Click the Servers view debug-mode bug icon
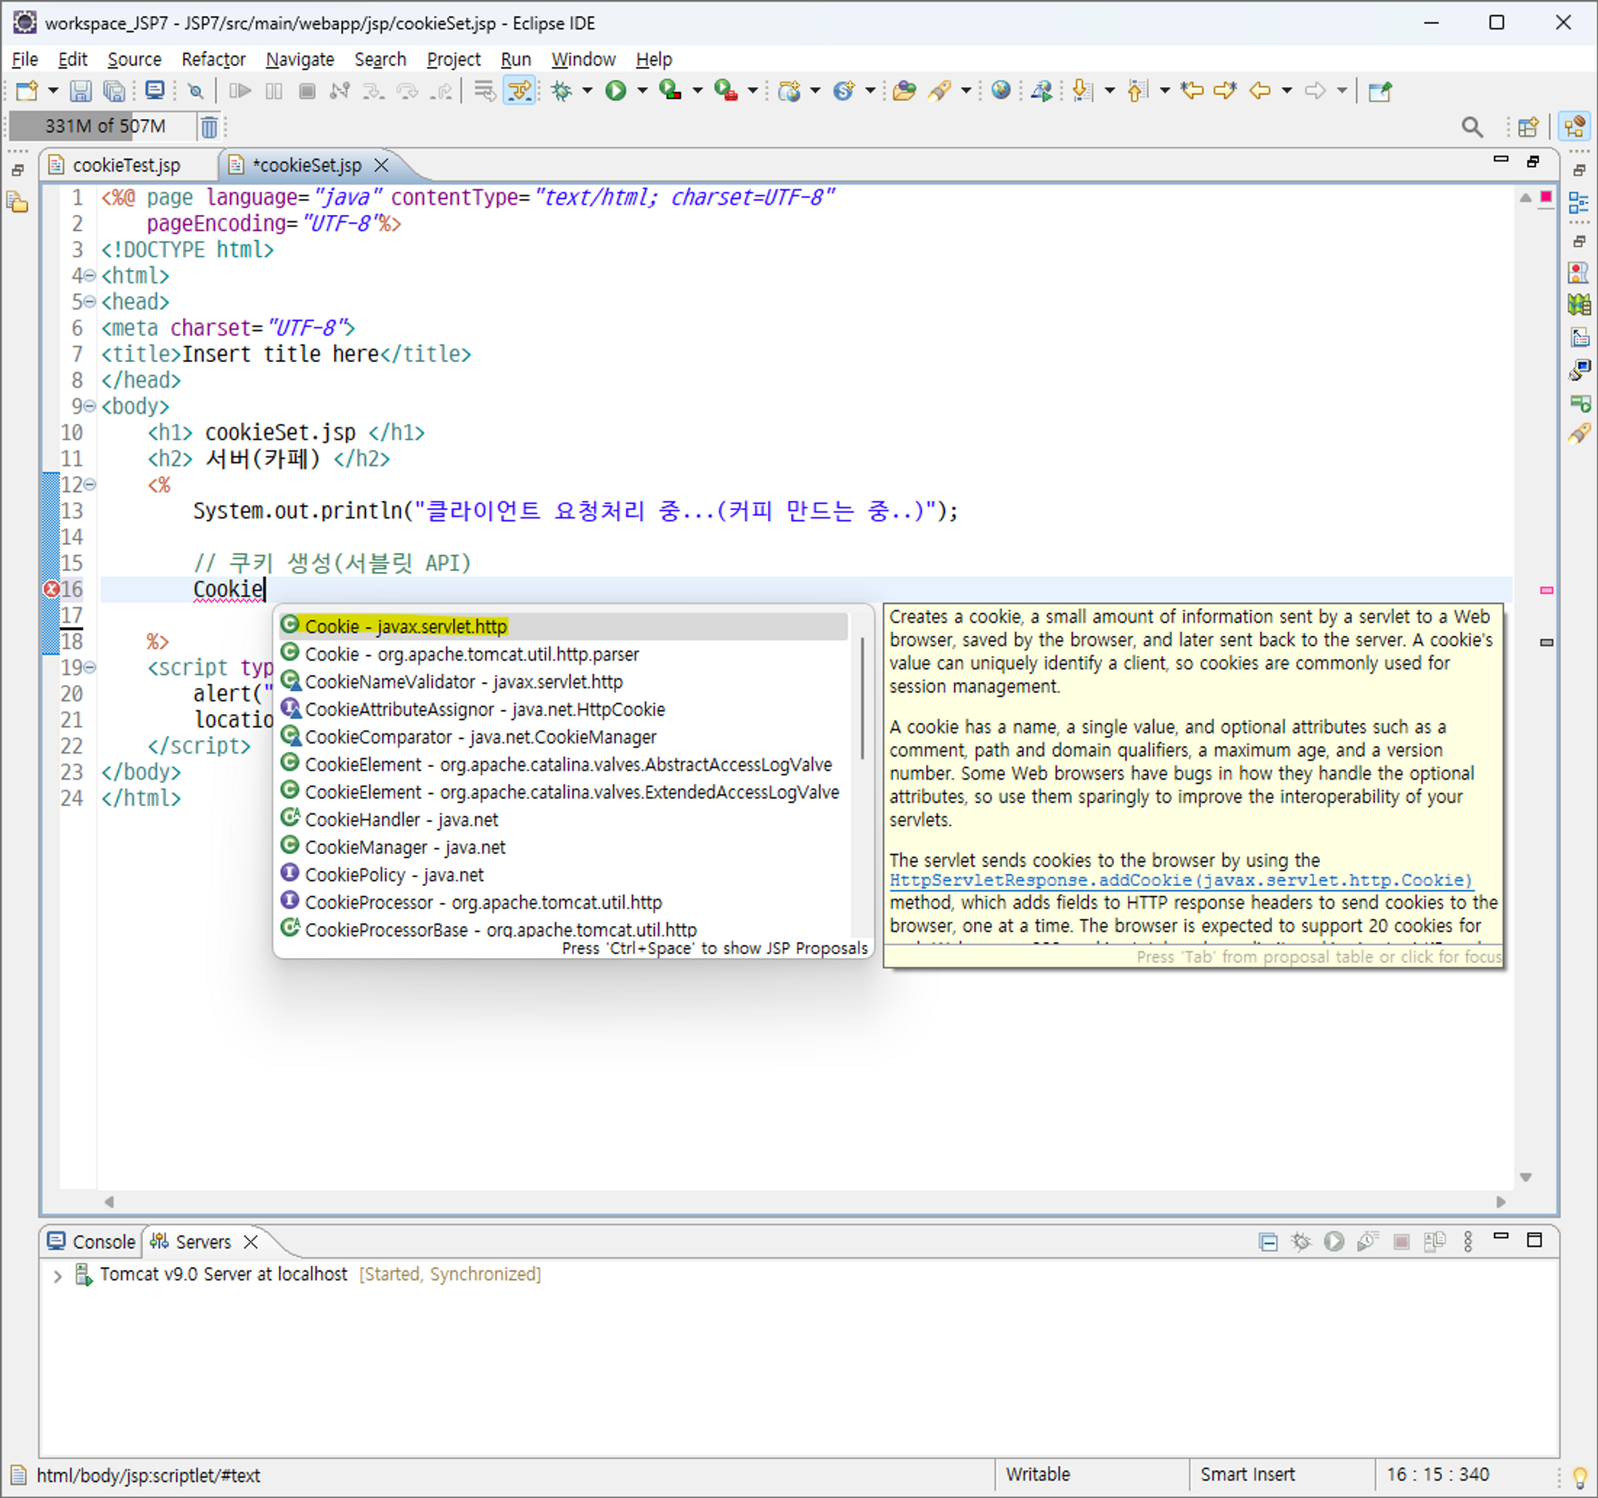Viewport: 1598px width, 1498px height. 1301,1242
